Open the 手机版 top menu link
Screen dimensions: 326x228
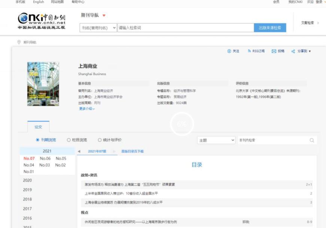coord(20,2)
